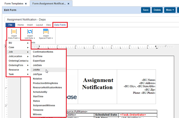
Task: Expand the BU submenu
Action: click(18, 43)
